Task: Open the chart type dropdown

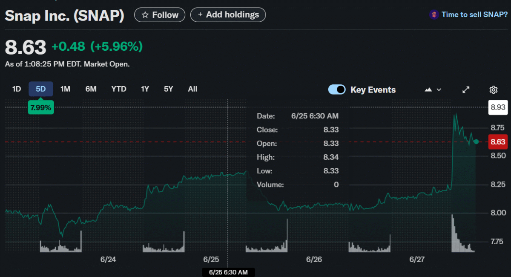Action: (x=433, y=90)
